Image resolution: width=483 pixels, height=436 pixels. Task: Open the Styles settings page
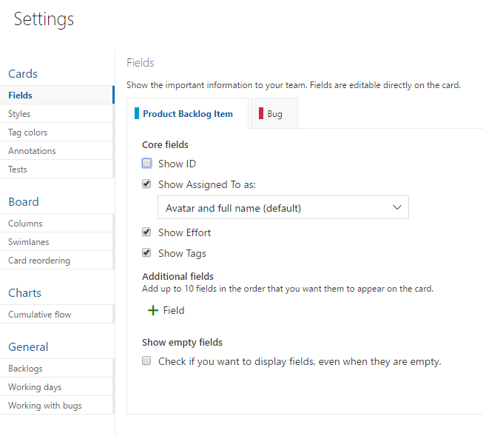(x=57, y=113)
